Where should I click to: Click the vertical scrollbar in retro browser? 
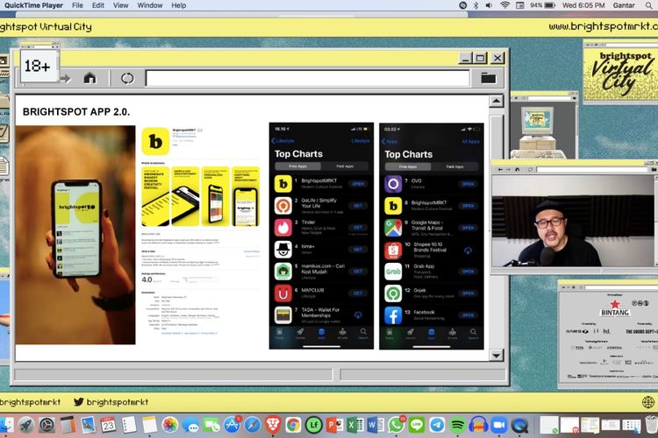pos(497,229)
